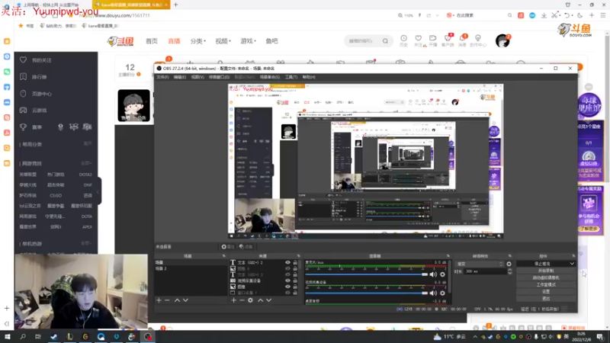Open scene transition properties gear

(x=509, y=264)
